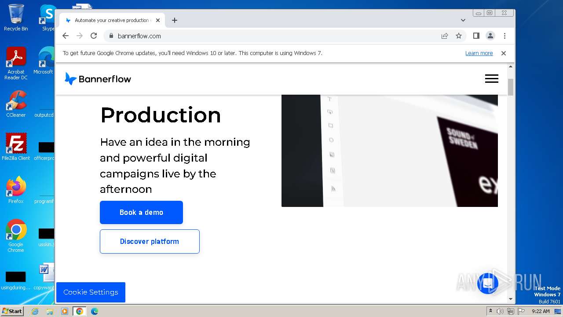Viewport: 563px width, 317px height.
Task: Open Action Center flag in tray
Action: (521, 311)
